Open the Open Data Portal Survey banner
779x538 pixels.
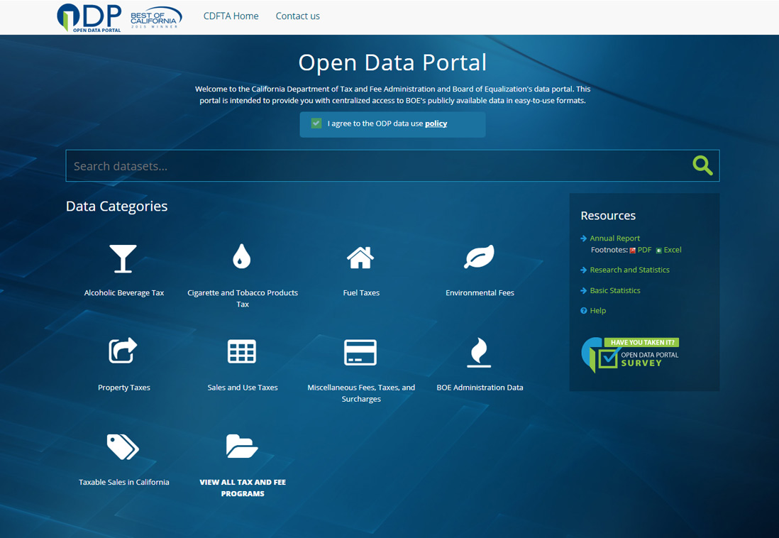point(630,355)
